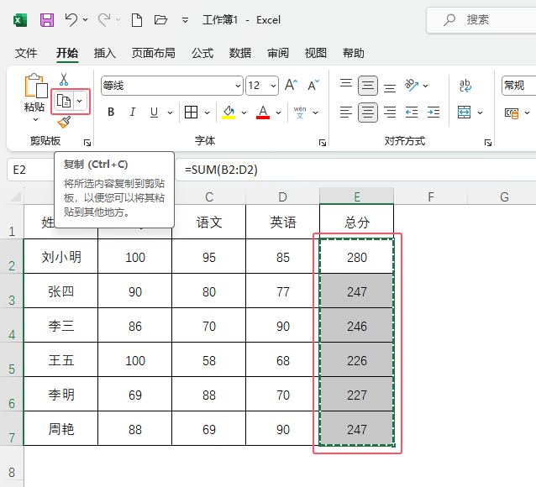This screenshot has height=487, width=536.
Task: Click the select-all corner triangle
Action: tap(15, 196)
